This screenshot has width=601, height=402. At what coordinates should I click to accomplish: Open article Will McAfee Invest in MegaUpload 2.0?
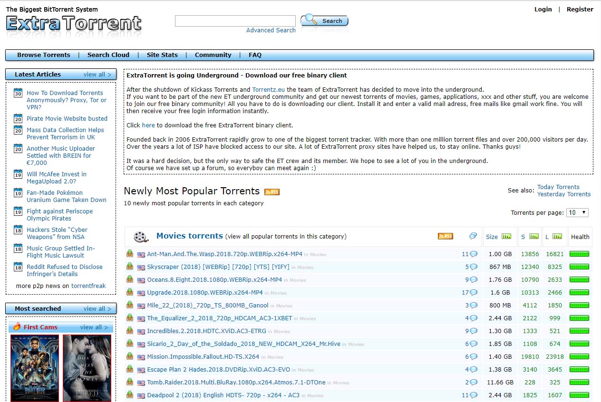[57, 178]
